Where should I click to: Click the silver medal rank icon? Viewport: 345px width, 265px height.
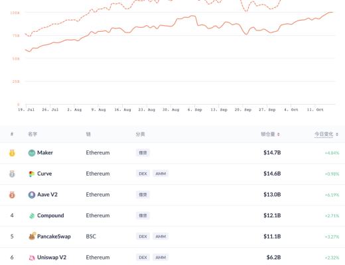(12, 174)
